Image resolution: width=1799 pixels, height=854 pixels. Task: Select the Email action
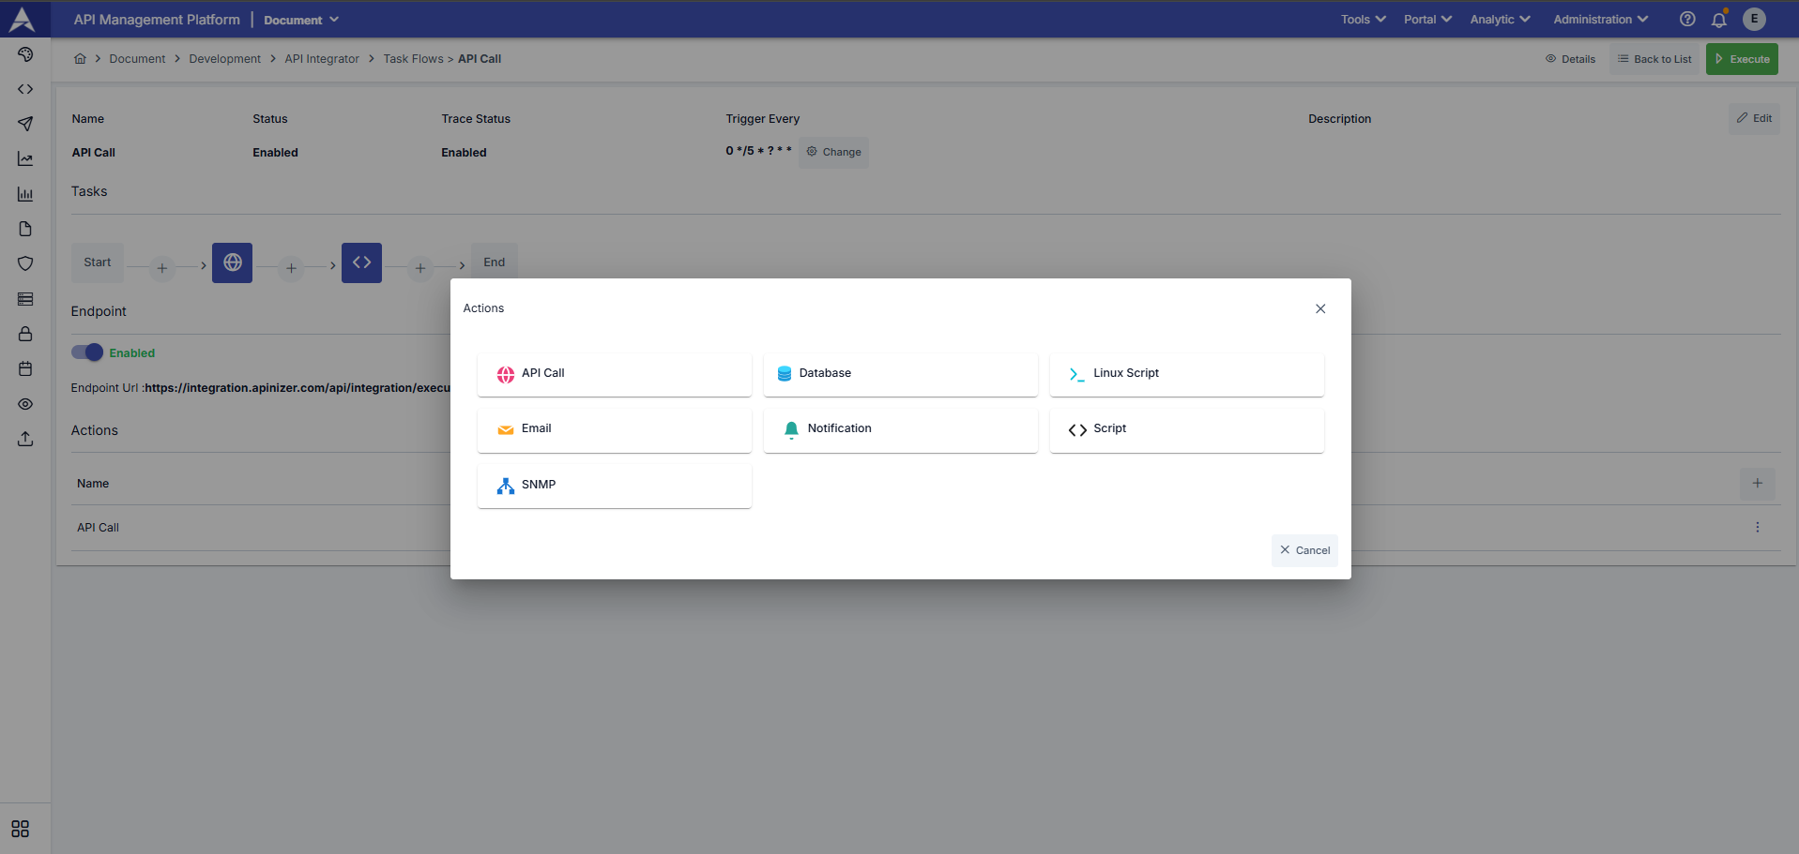click(x=614, y=429)
